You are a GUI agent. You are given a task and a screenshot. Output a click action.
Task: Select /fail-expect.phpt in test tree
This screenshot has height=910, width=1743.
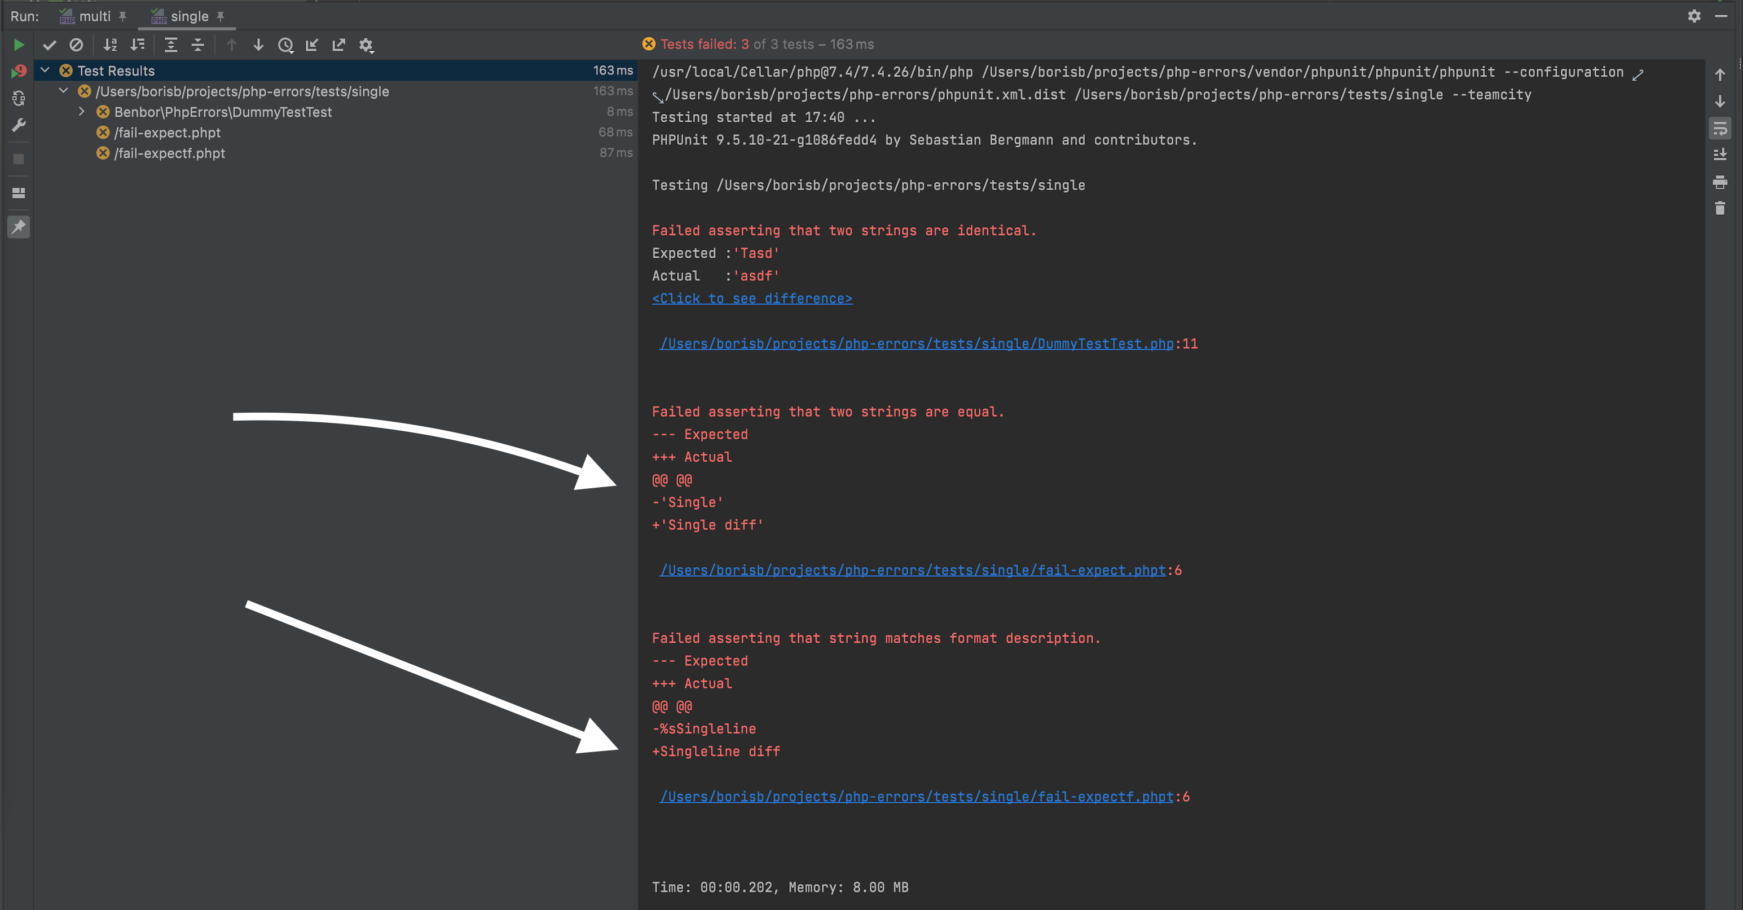click(x=167, y=132)
